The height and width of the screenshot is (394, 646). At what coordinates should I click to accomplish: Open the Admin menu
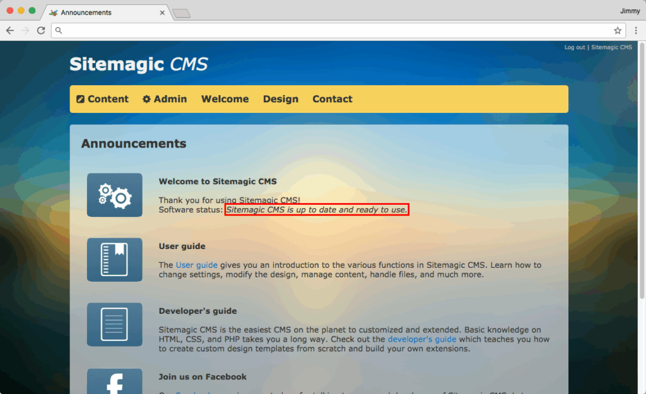click(165, 99)
